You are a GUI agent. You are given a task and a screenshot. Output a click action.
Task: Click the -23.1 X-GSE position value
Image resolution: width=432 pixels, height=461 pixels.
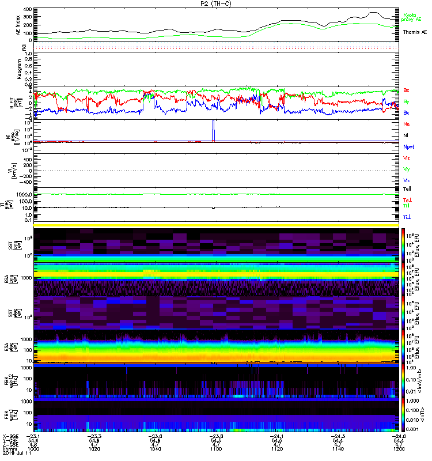pyautogui.click(x=33, y=436)
